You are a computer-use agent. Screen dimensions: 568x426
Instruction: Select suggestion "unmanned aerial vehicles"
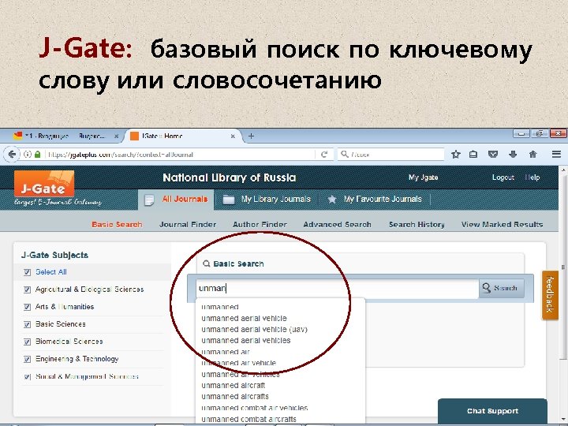point(245,341)
